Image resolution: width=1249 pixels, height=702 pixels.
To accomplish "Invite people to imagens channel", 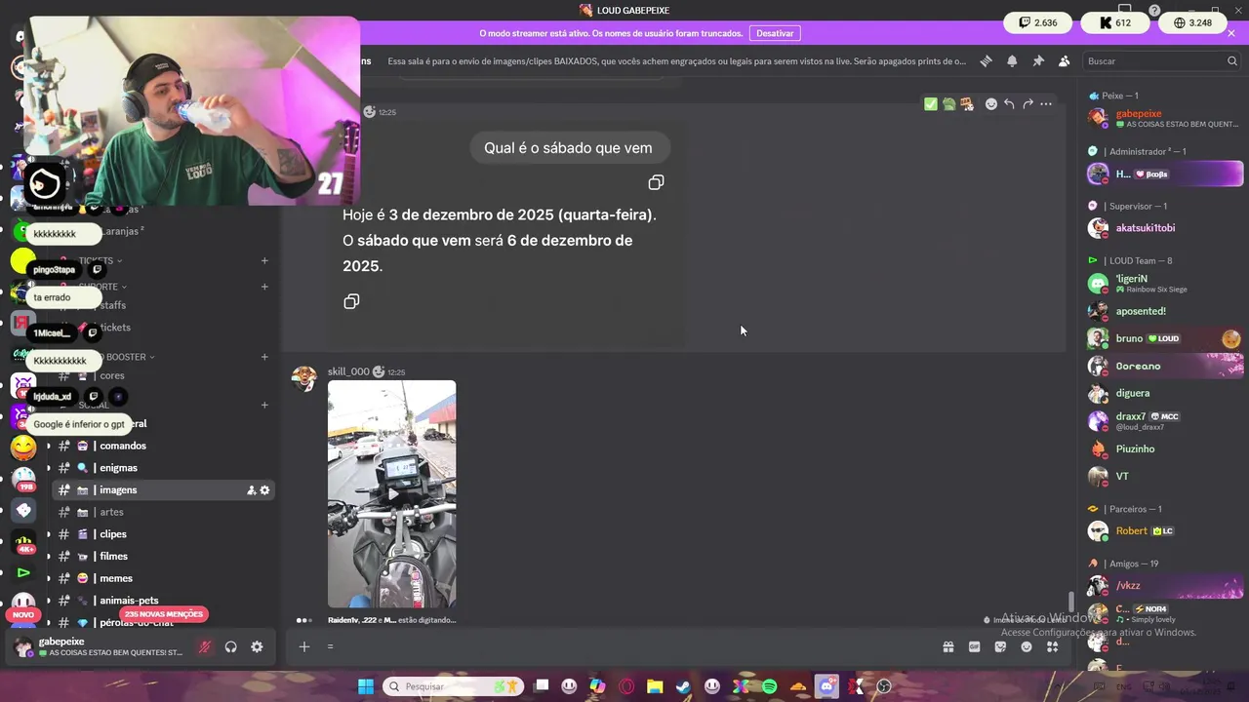I will point(251,490).
